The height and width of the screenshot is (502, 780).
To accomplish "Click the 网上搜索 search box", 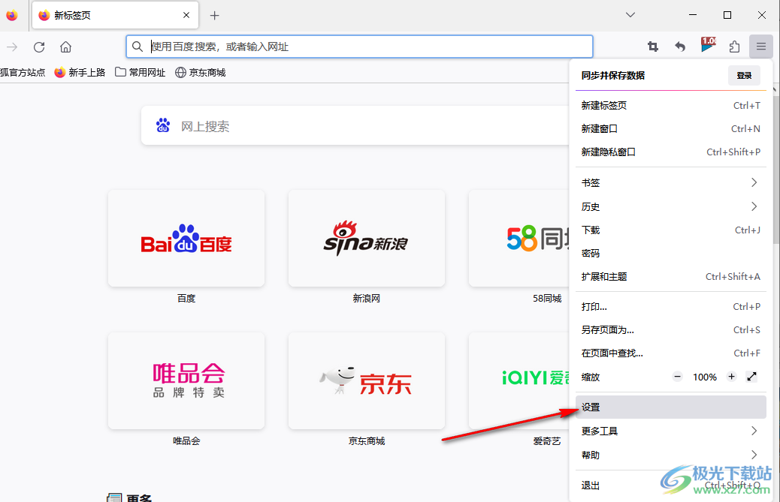I will click(355, 125).
